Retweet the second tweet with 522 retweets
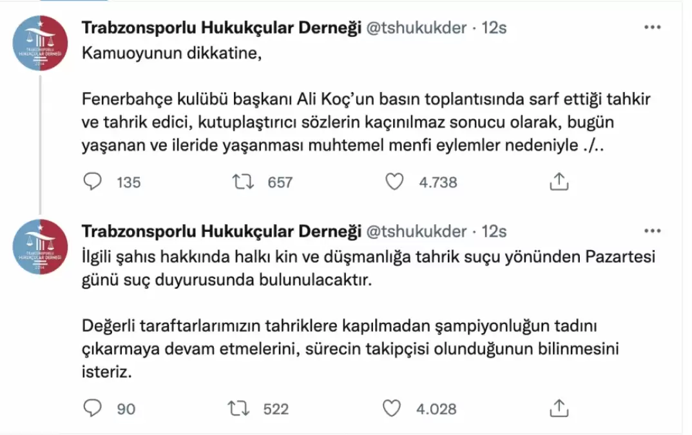Screen dimensions: 692x435 [x=239, y=408]
